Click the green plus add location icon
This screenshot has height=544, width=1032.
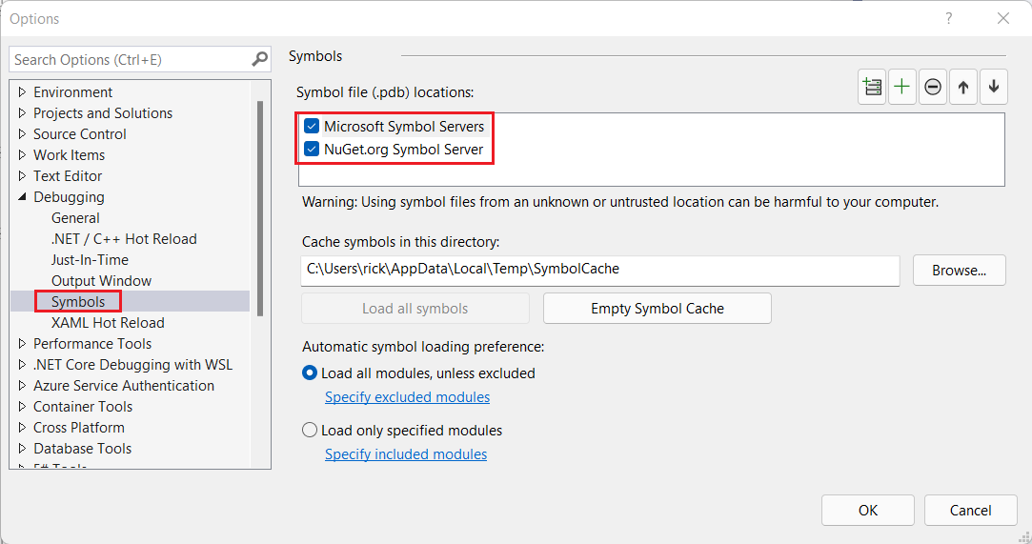pyautogui.click(x=901, y=88)
